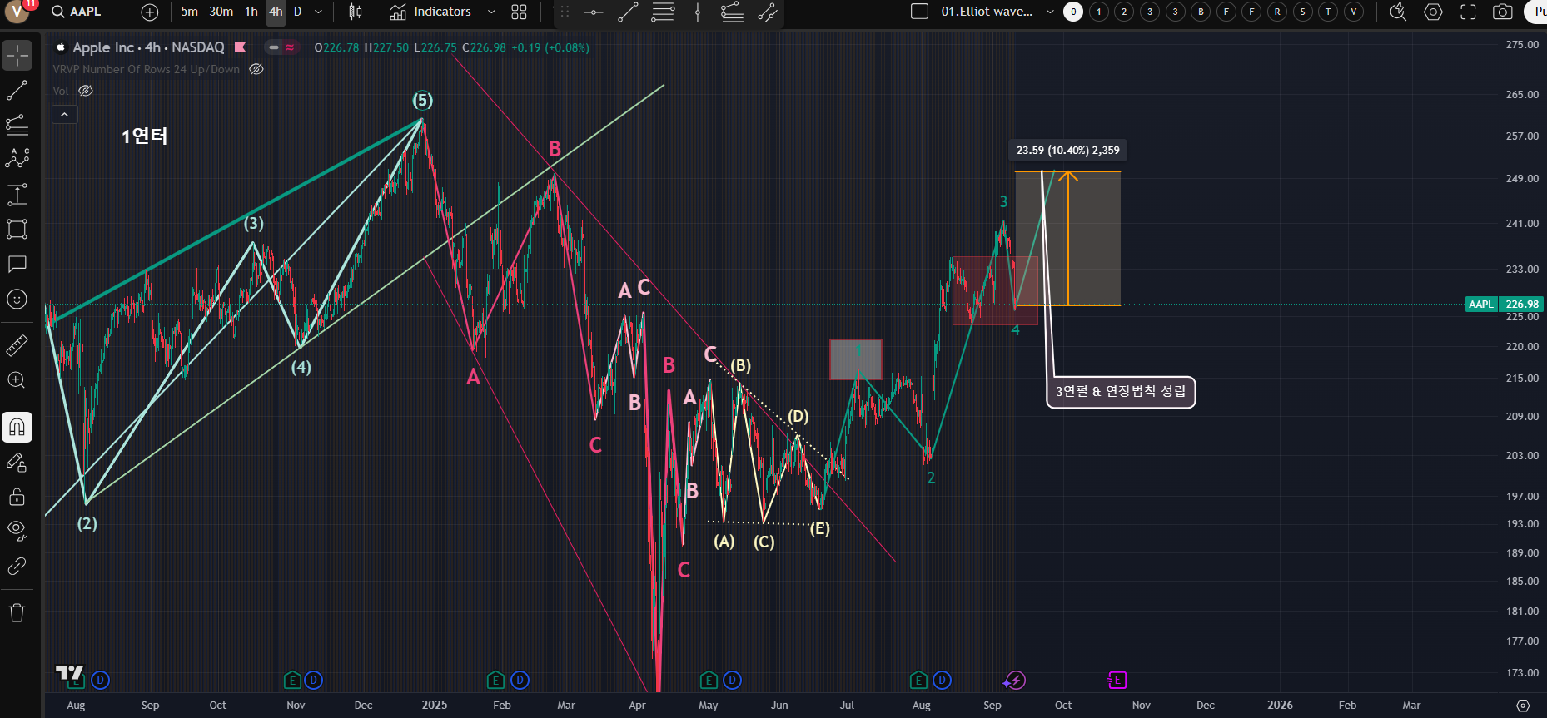Image resolution: width=1547 pixels, height=718 pixels.
Task: Expand the time interval dropdown arrow
Action: (x=318, y=12)
